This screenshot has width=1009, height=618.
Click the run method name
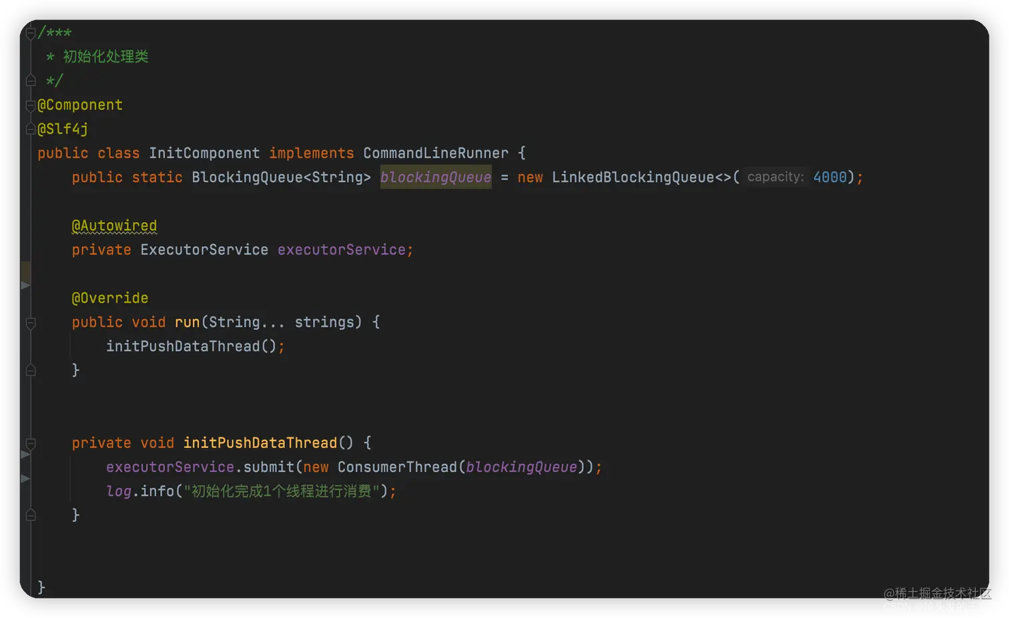tap(188, 322)
